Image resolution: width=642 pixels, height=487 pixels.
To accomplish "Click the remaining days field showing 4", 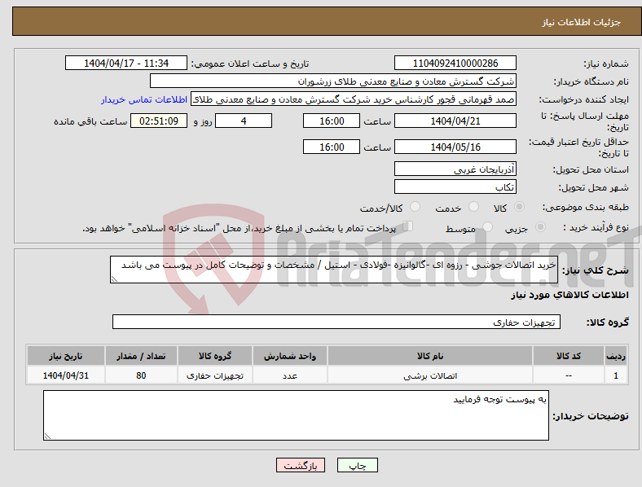I will tap(244, 121).
